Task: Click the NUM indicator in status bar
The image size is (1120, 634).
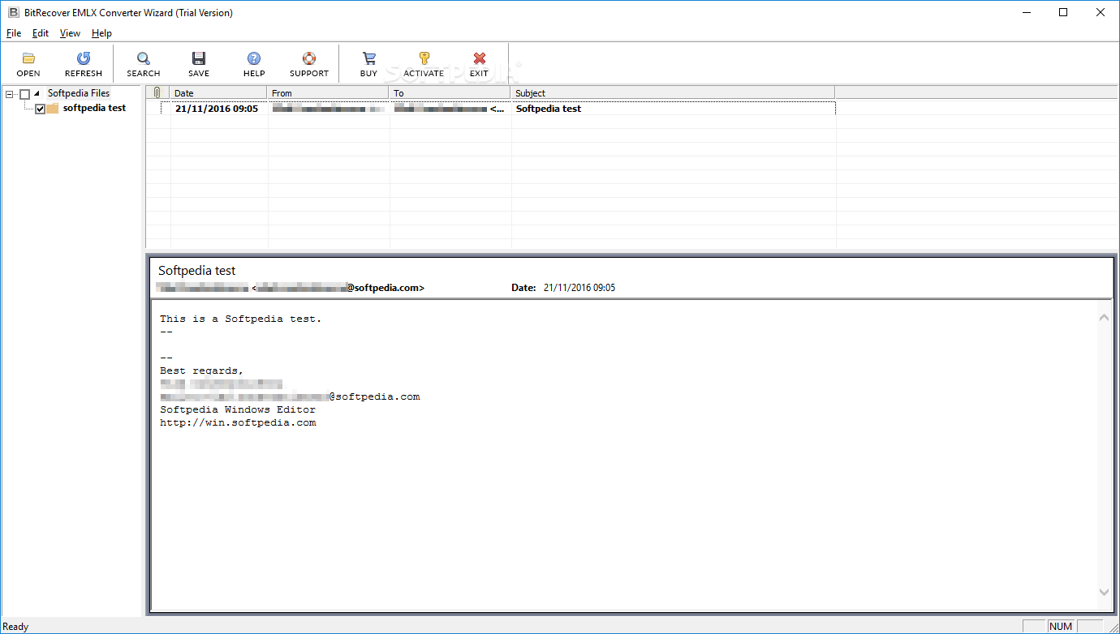Action: pyautogui.click(x=1061, y=626)
